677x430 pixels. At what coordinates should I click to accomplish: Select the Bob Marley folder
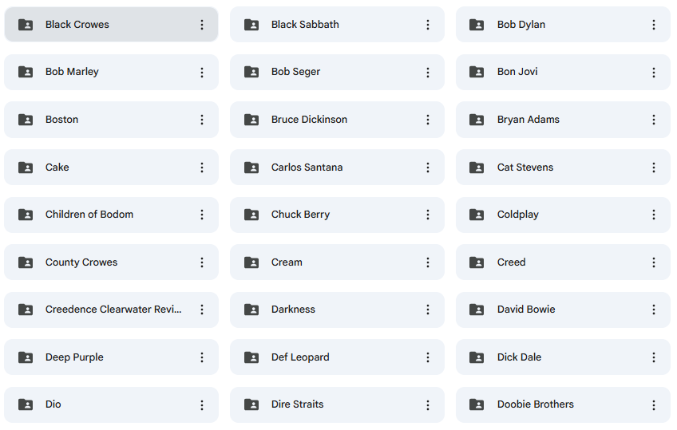pos(112,72)
